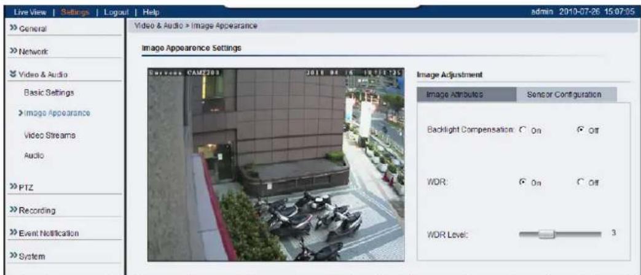641x275 pixels.
Task: Click the WDR Level slider handle
Action: pos(546,234)
